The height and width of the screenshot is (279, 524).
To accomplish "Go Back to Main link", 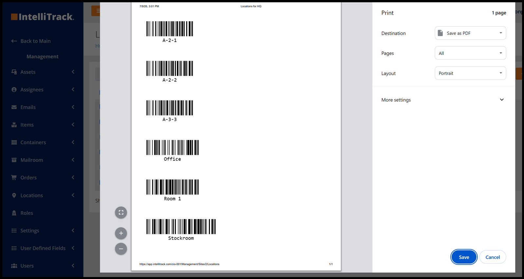I will [x=35, y=41].
